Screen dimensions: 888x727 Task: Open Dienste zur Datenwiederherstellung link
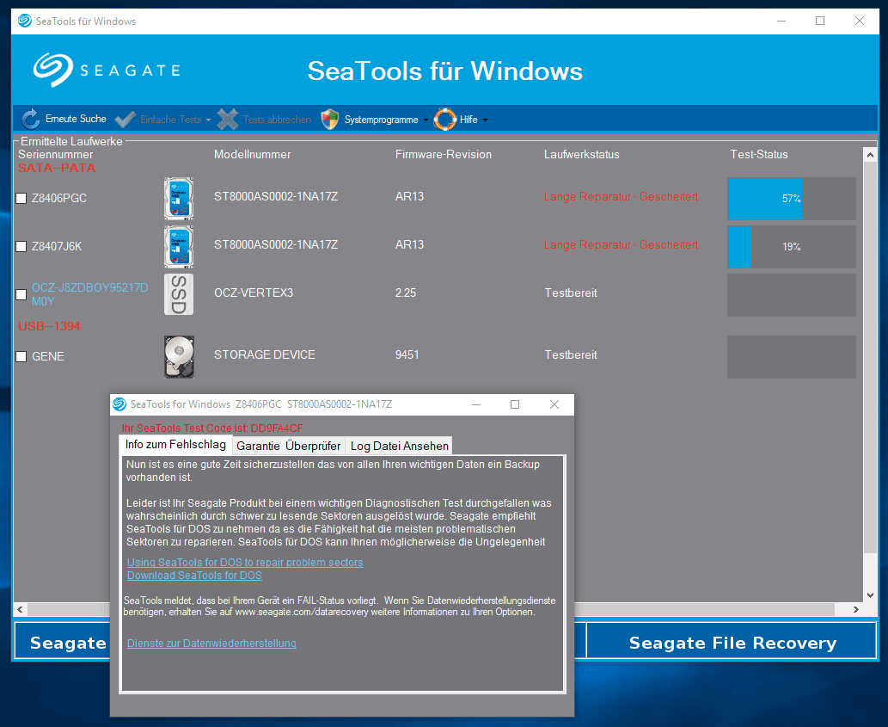point(211,644)
